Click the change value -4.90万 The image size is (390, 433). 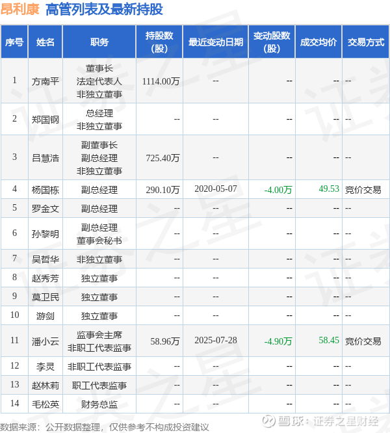coord(278,341)
